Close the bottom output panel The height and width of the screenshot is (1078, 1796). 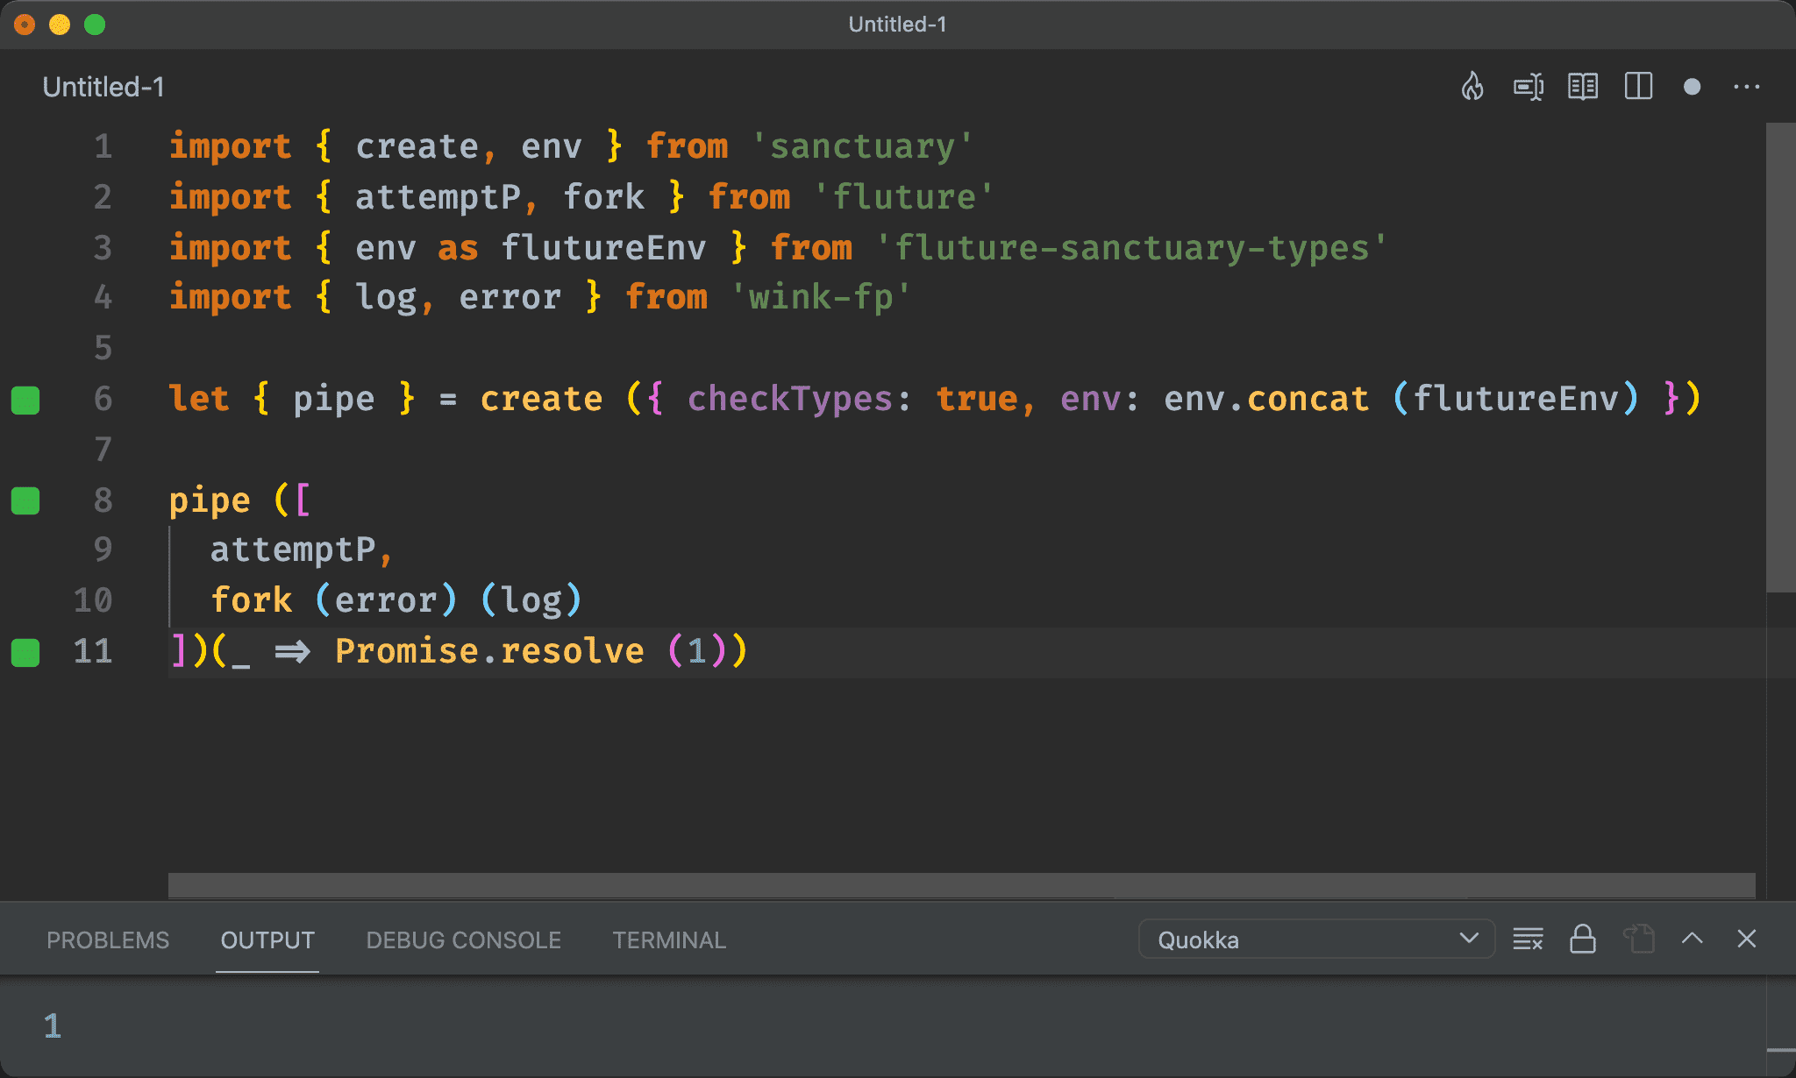coord(1747,939)
